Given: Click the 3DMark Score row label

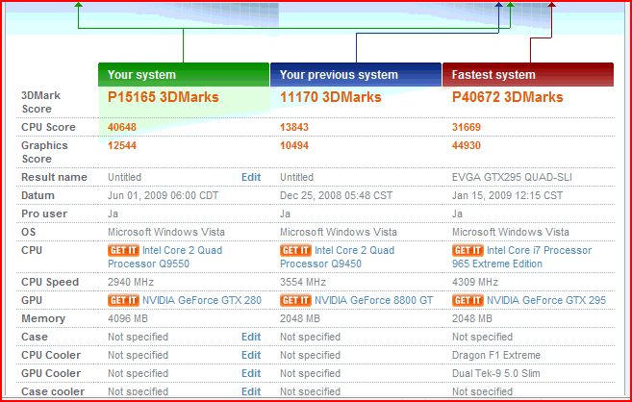Looking at the screenshot, I should pyautogui.click(x=40, y=102).
